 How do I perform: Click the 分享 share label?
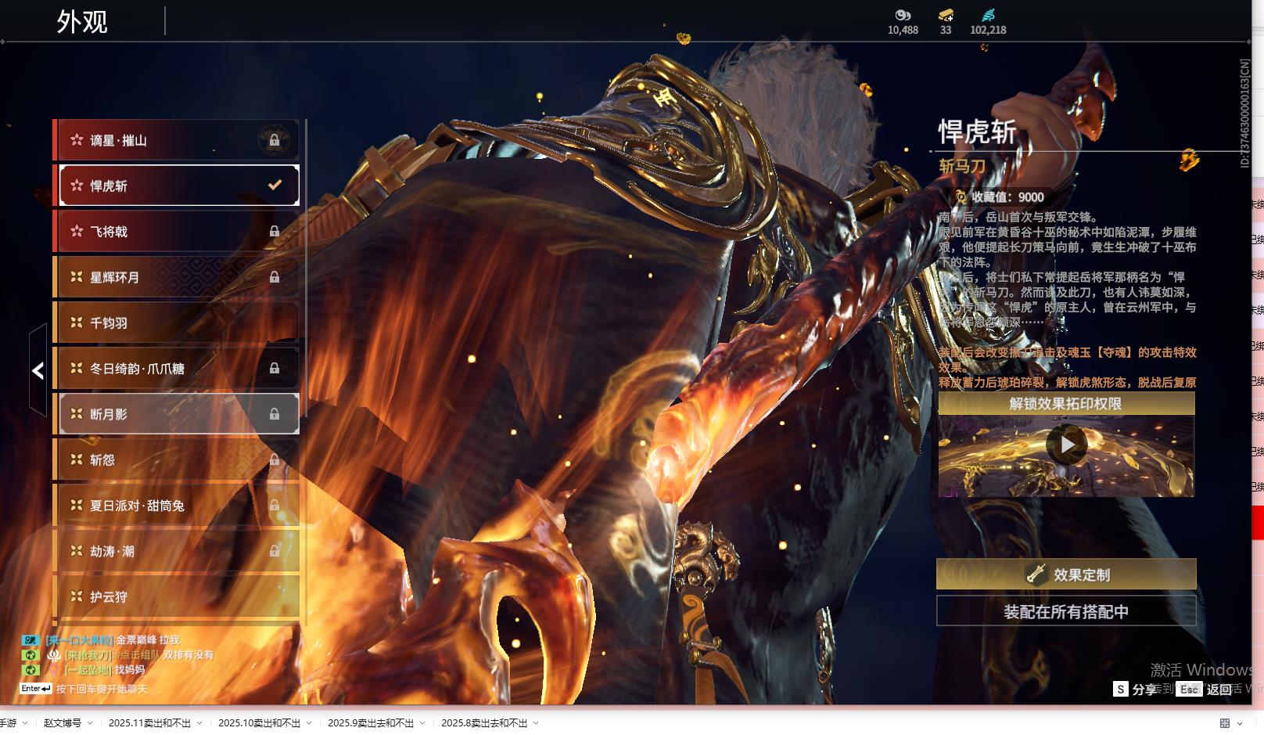pyautogui.click(x=1144, y=689)
